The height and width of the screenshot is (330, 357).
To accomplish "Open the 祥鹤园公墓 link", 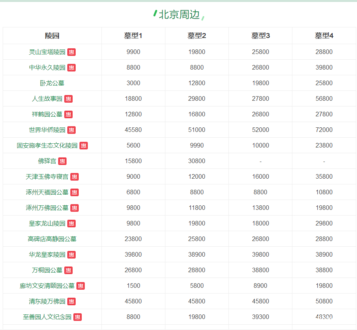I will [47, 114].
